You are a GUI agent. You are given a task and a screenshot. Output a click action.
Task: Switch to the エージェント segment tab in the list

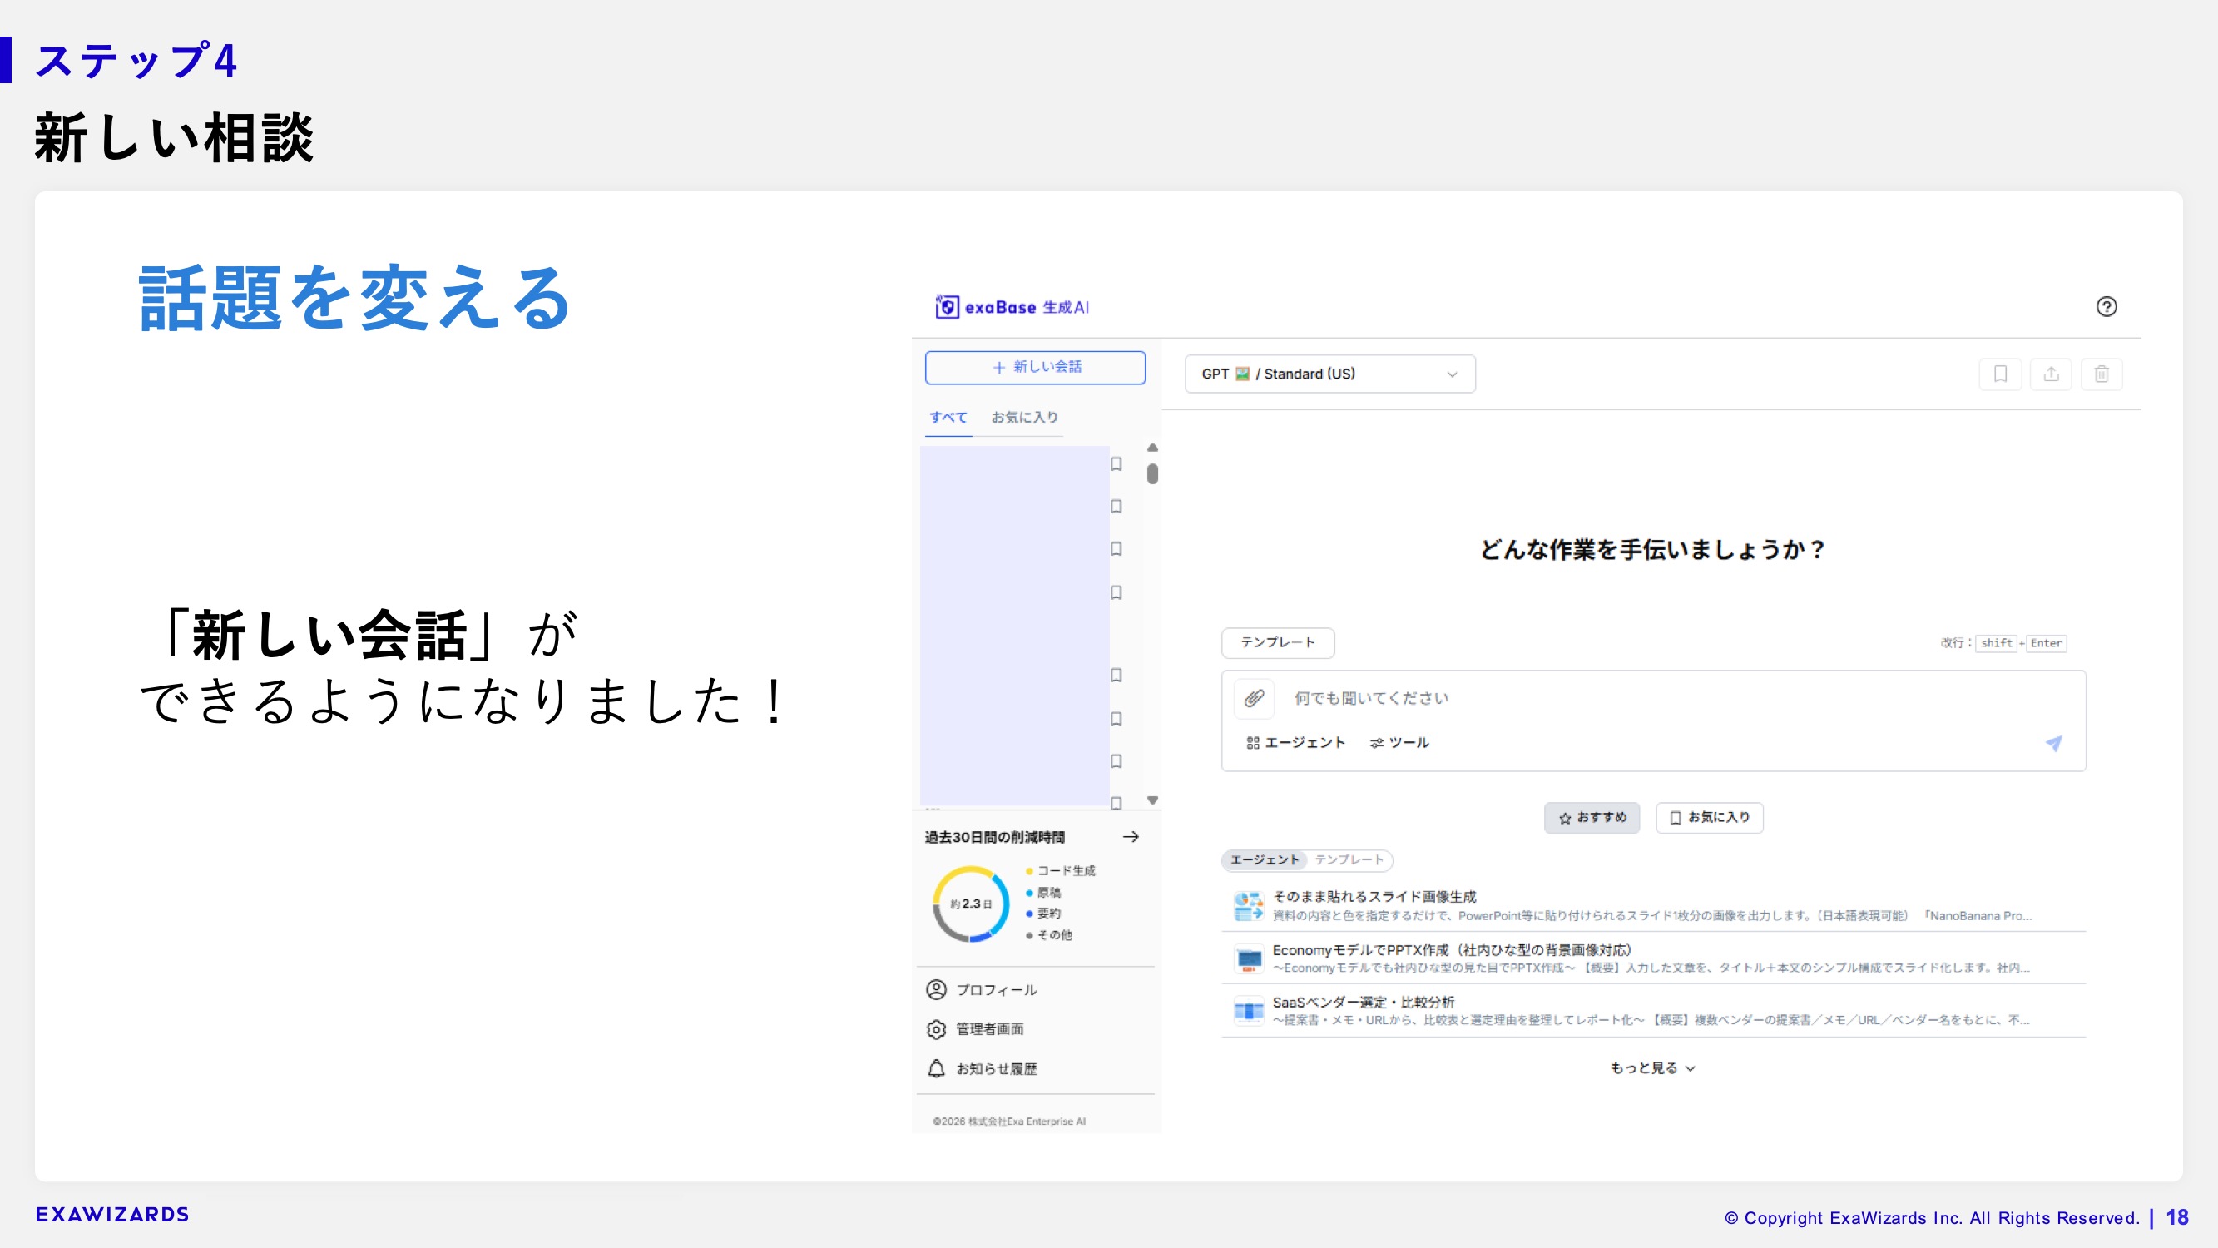1264,859
